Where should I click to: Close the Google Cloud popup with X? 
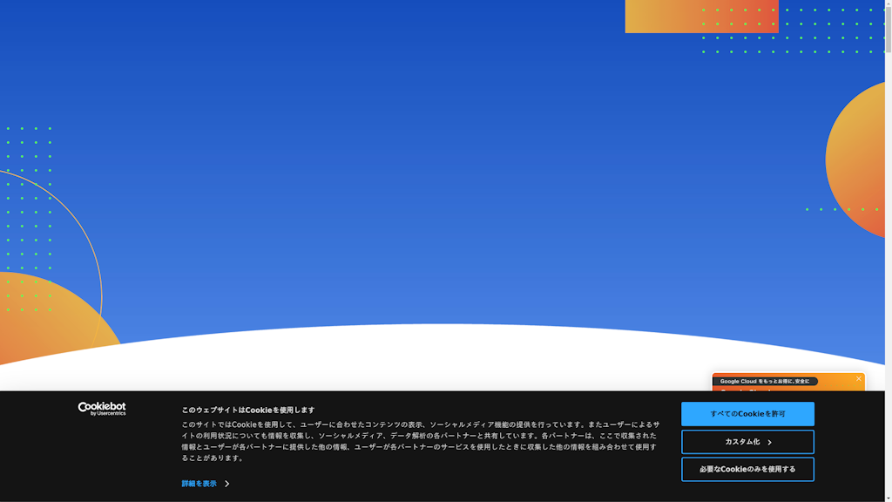click(x=858, y=378)
